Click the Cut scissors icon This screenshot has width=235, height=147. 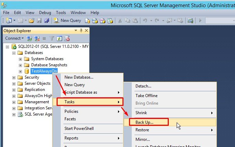click(120, 21)
